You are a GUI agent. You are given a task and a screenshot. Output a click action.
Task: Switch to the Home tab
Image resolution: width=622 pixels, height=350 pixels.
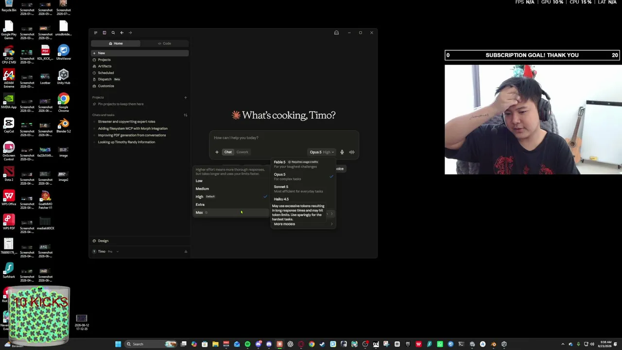point(116,43)
